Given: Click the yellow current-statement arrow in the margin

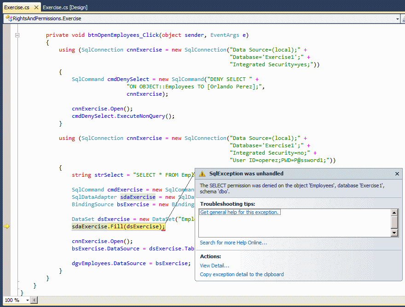Looking at the screenshot, I should 7,226.
